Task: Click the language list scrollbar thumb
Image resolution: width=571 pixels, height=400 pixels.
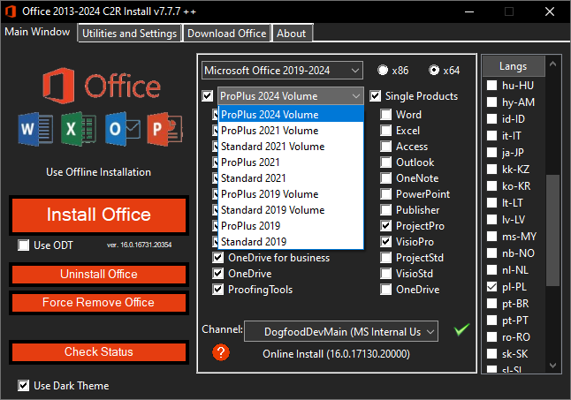Action: click(x=552, y=230)
